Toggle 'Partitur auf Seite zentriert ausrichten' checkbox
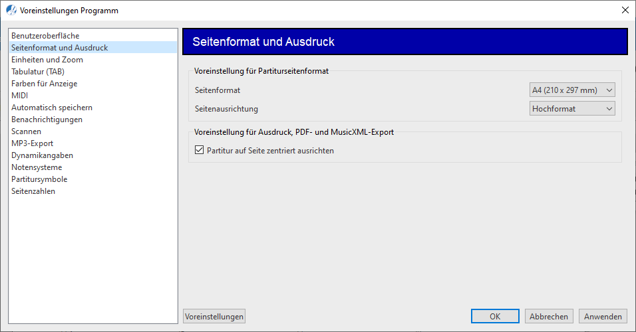This screenshot has height=332, width=636. tap(200, 151)
